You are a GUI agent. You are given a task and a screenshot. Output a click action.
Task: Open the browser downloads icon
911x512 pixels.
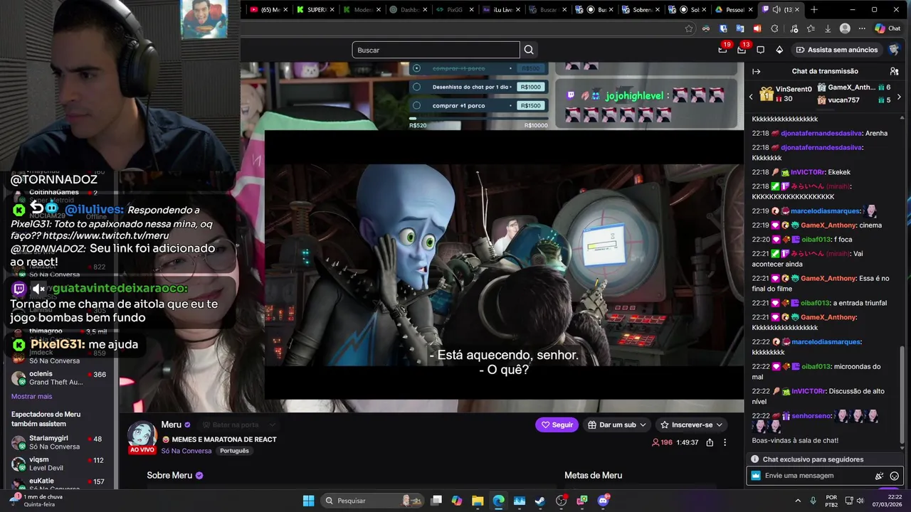(828, 28)
